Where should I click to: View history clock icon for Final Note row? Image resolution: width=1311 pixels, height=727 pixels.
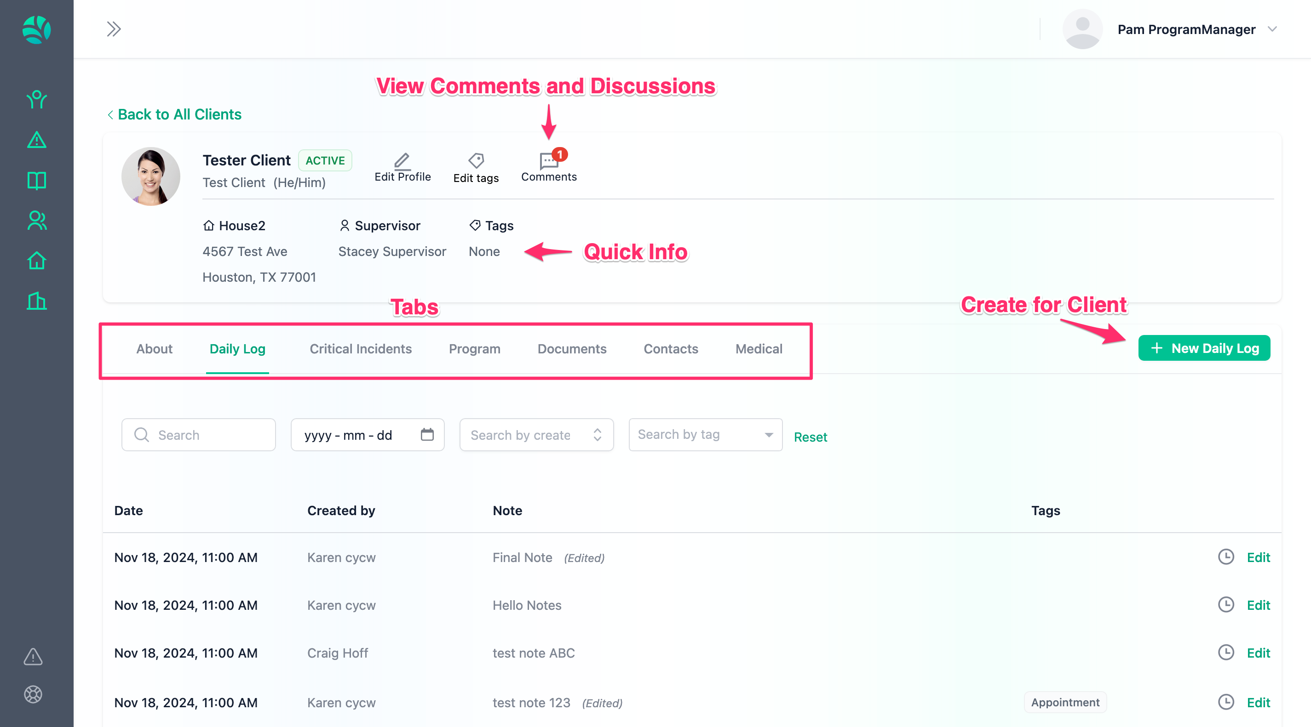pos(1225,557)
